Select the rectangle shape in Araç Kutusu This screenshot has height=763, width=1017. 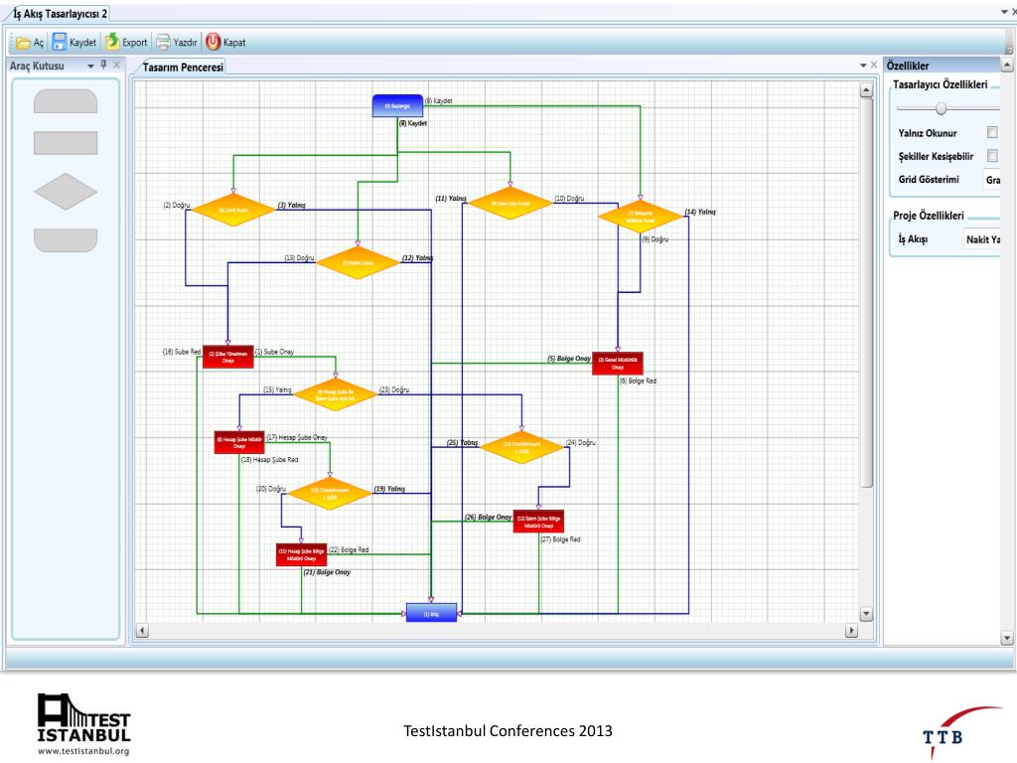click(66, 143)
